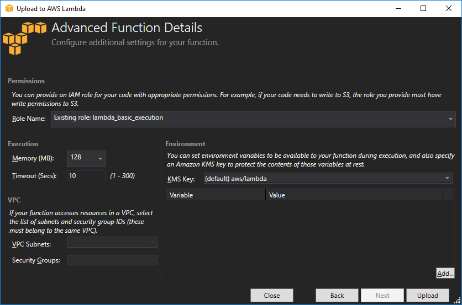Click the upload cloud icon in title bar
The image size is (462, 305).
(8, 9)
